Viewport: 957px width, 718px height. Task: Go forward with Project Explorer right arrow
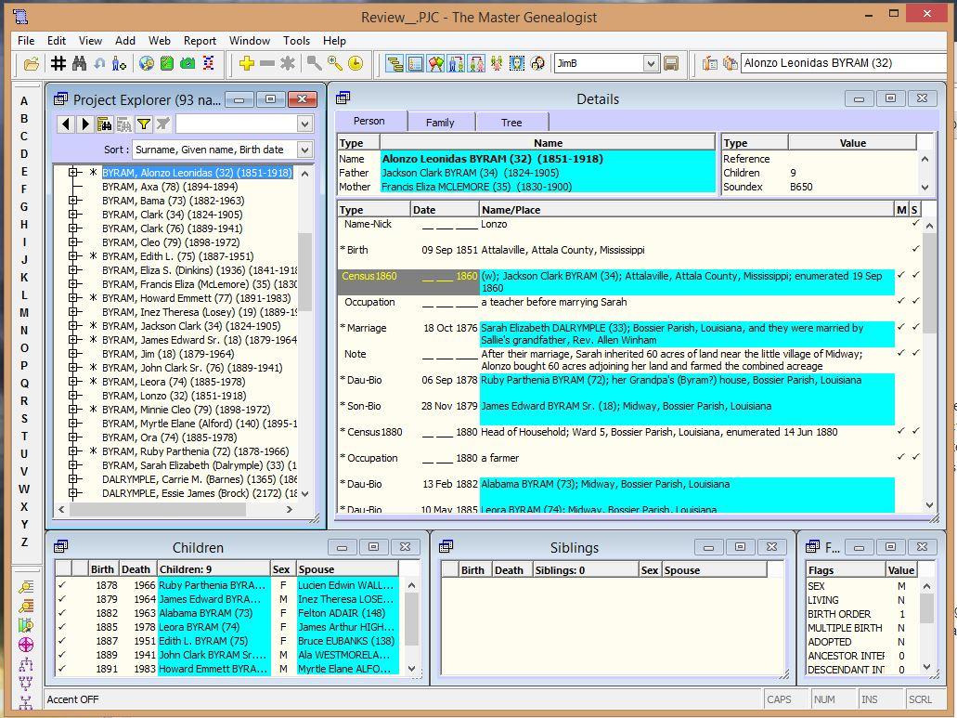click(85, 124)
